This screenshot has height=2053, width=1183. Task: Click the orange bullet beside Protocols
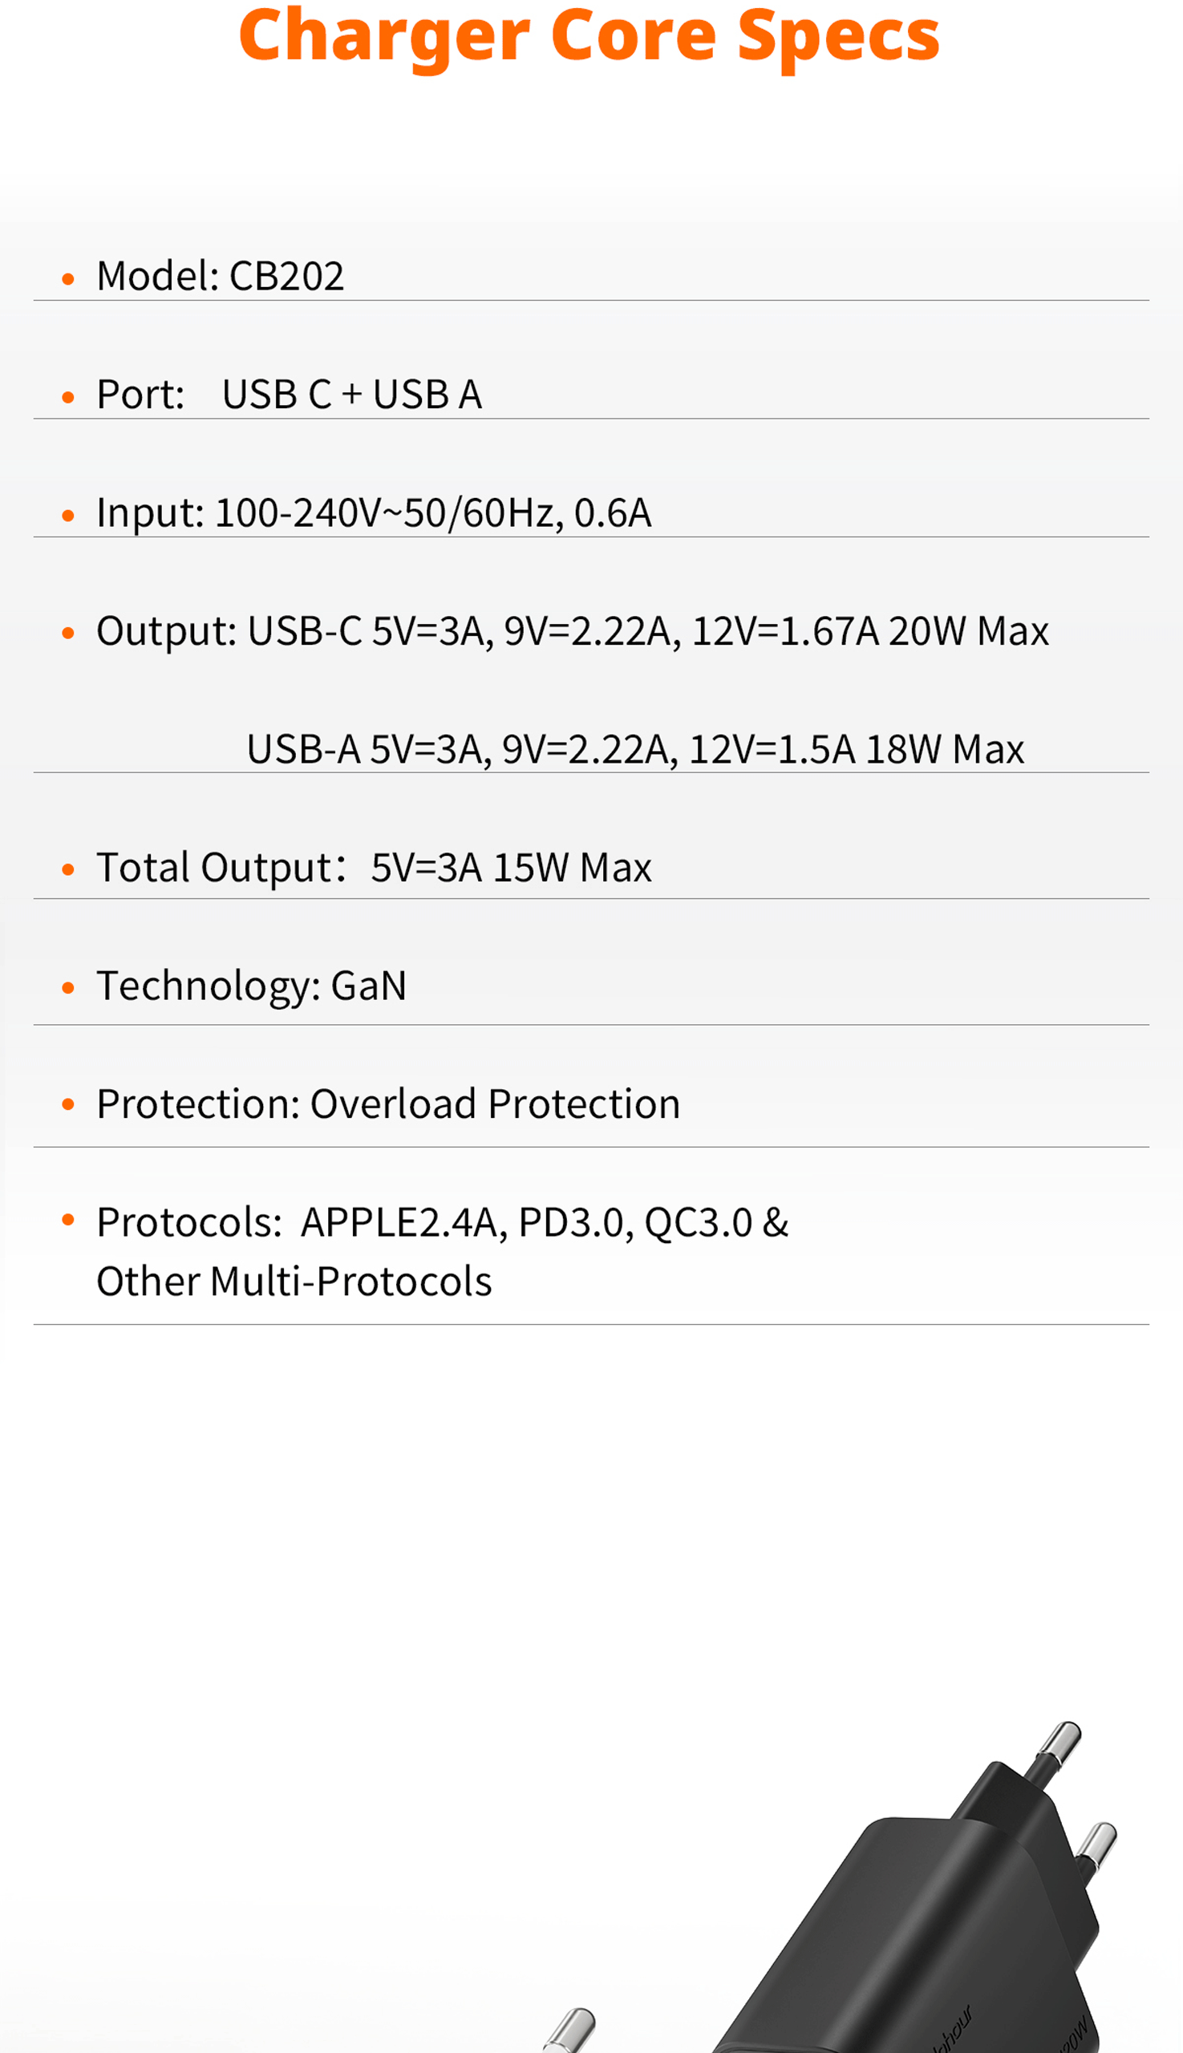pos(68,1220)
